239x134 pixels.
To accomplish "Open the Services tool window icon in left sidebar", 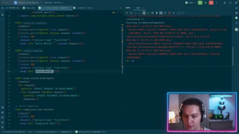I will pyautogui.click(x=3, y=108).
